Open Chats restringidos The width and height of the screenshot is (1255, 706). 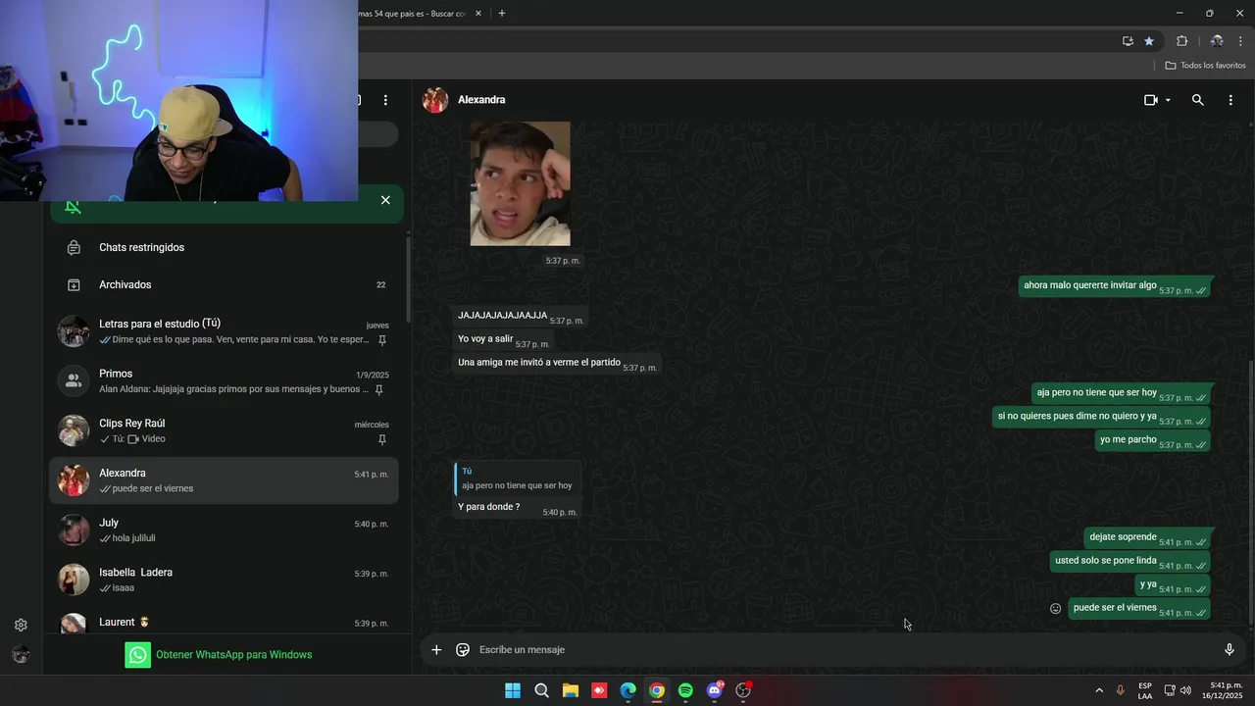224,248
